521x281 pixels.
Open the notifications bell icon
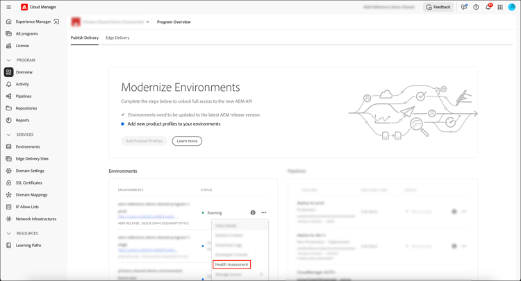[x=488, y=7]
